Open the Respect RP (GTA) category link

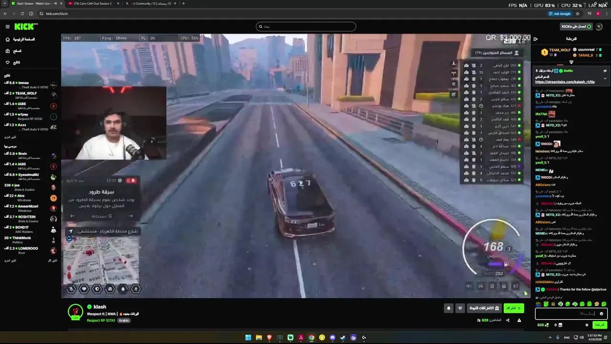click(101, 320)
